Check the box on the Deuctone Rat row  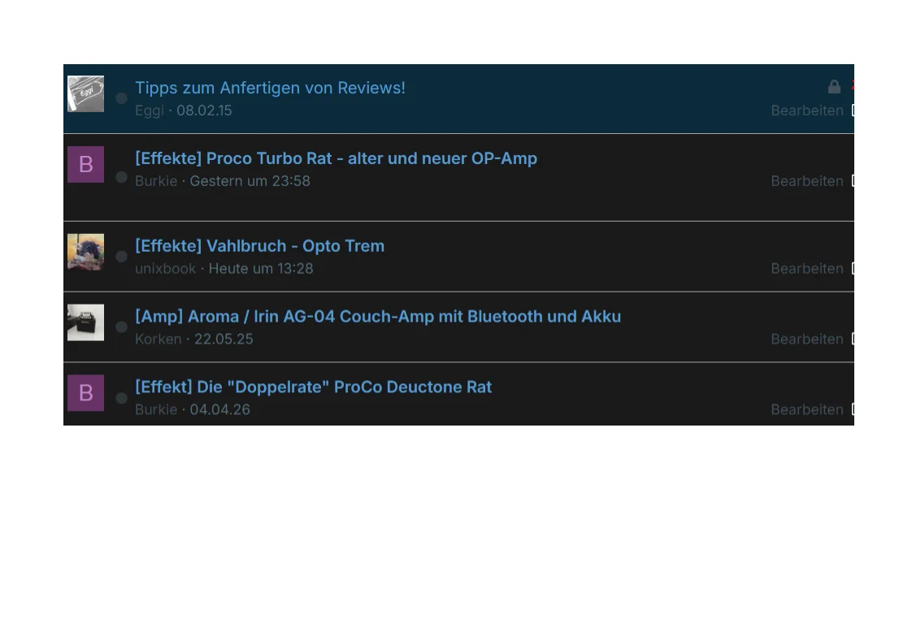pyautogui.click(x=852, y=409)
